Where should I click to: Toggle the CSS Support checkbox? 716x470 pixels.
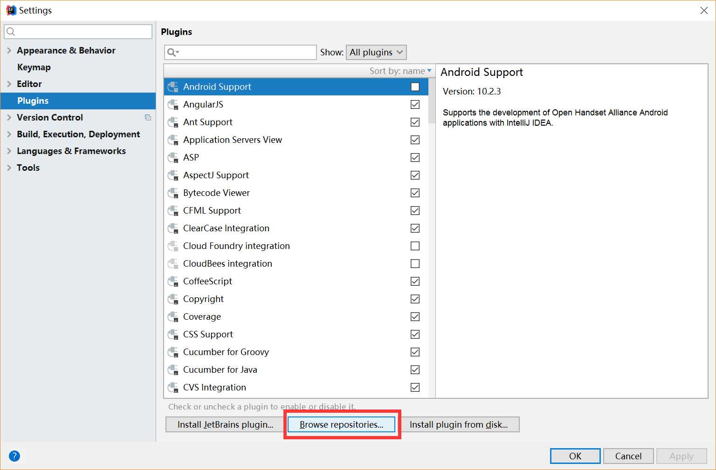click(x=415, y=335)
